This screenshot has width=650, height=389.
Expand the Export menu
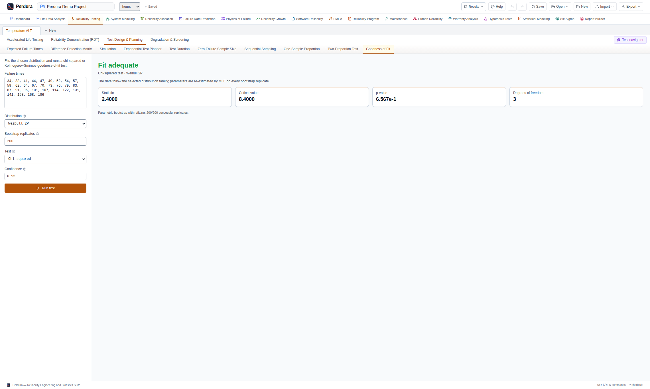click(631, 7)
